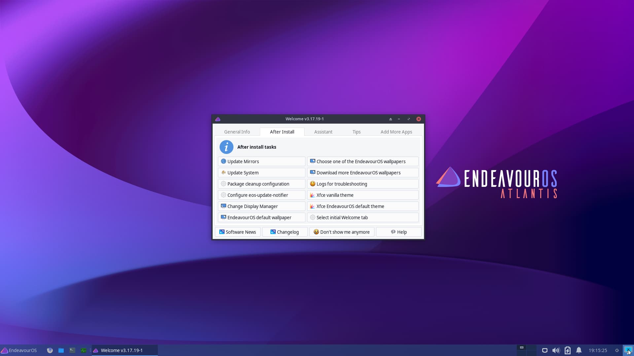Open the Welcome window menu icon in titlebar
The image size is (634, 356).
pos(218,119)
